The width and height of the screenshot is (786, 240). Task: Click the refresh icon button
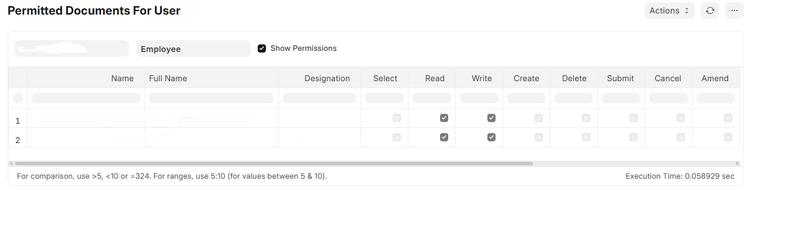[x=709, y=11]
